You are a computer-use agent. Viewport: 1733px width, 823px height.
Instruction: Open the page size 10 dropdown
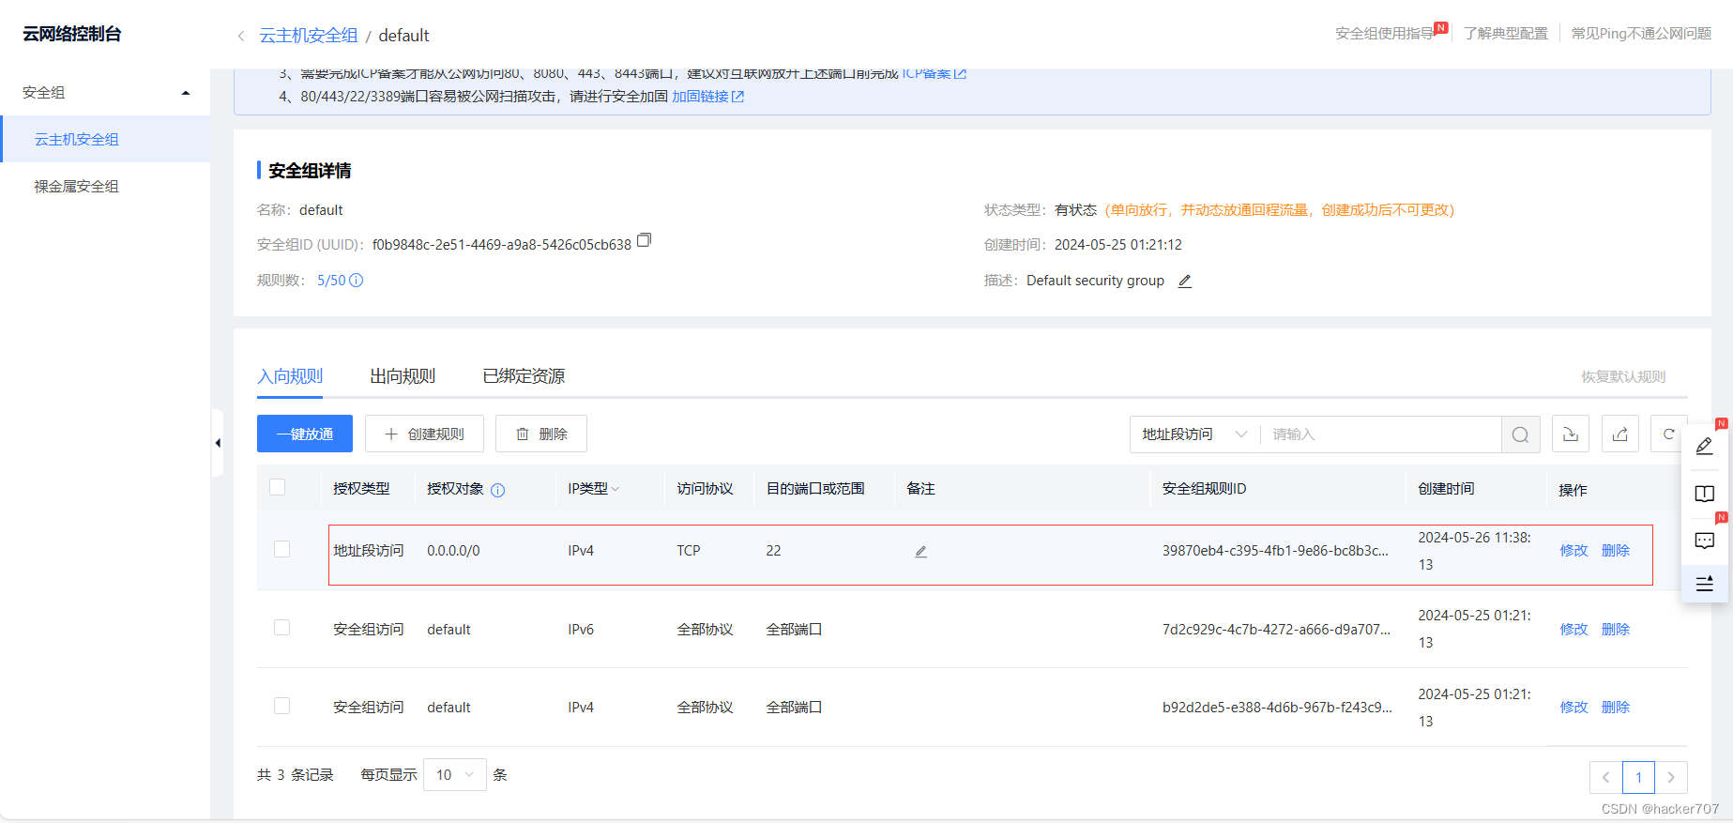pos(455,774)
